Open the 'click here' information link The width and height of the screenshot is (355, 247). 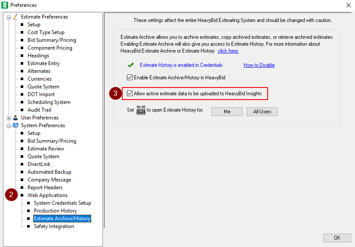click(x=228, y=51)
